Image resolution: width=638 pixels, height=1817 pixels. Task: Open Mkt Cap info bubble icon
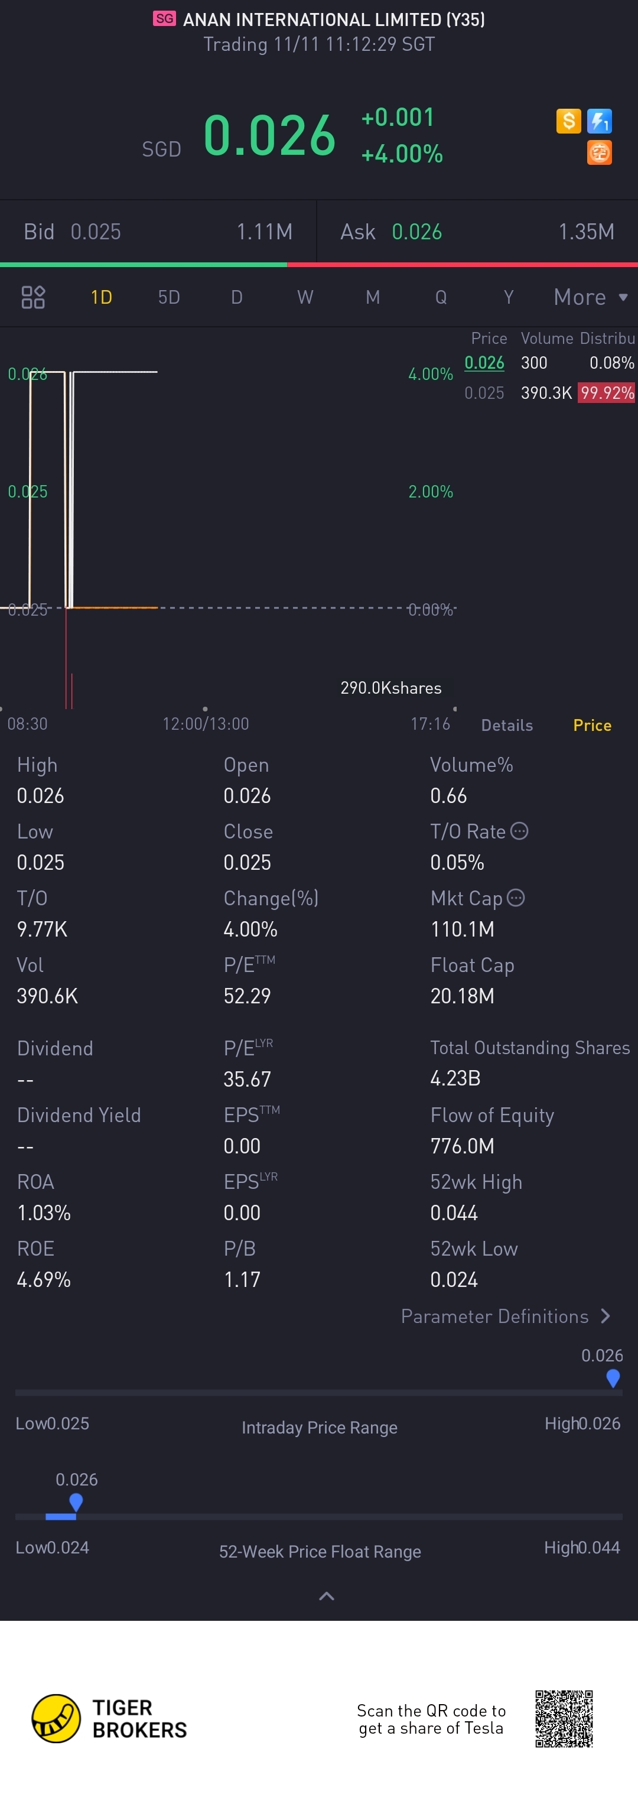516,897
